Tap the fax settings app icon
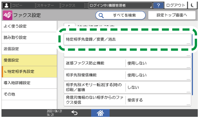 click(8, 15)
